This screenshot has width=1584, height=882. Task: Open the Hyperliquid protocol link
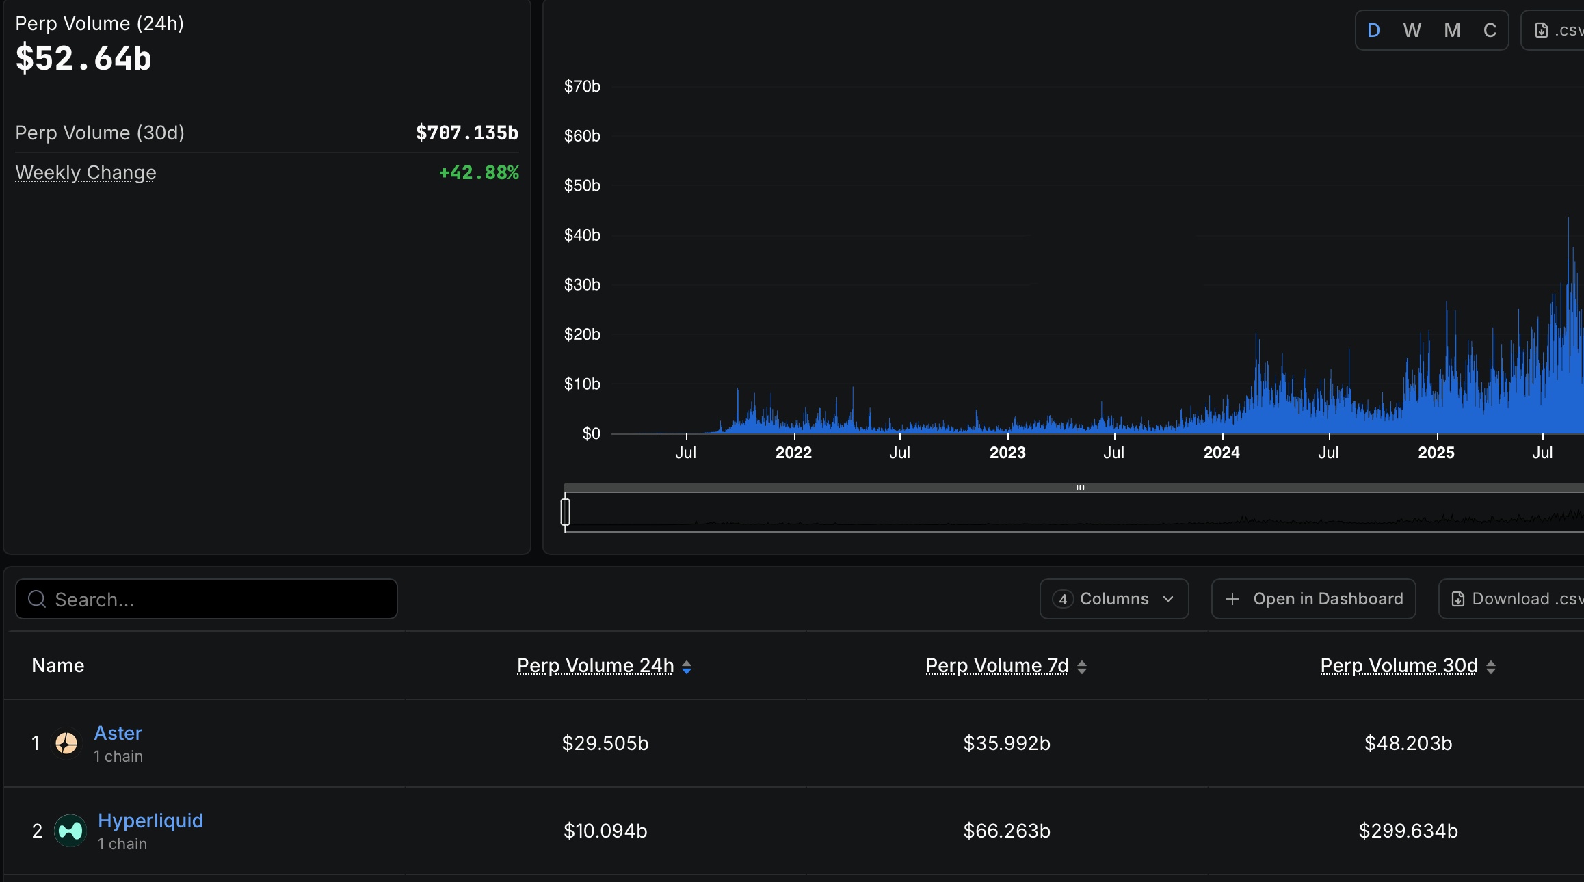[x=150, y=820]
